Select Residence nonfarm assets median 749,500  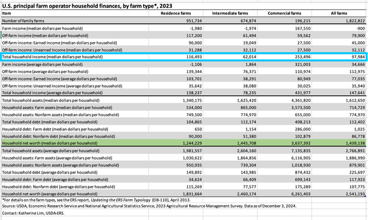194,115
